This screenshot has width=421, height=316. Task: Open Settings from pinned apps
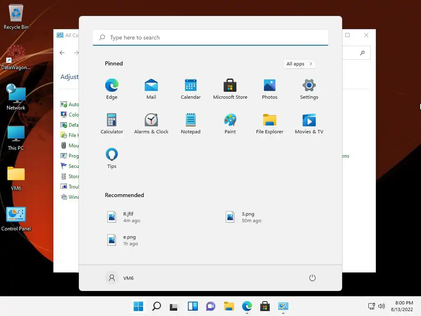[309, 89]
